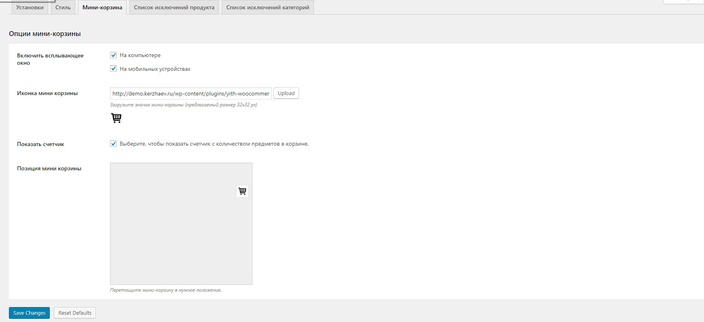
Task: Go to 'Список исключений категорий' tab
Action: point(268,7)
